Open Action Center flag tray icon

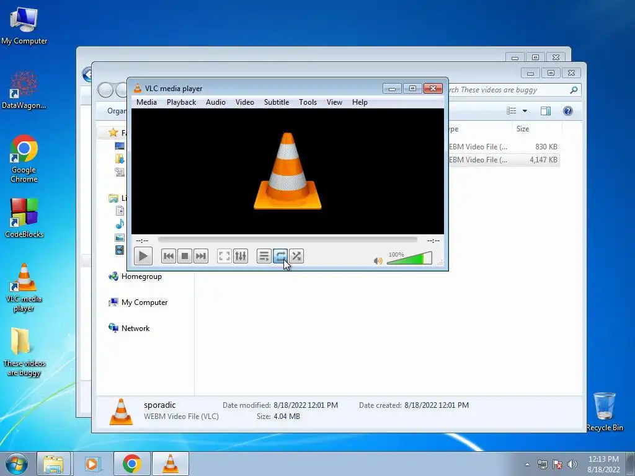[557, 464]
